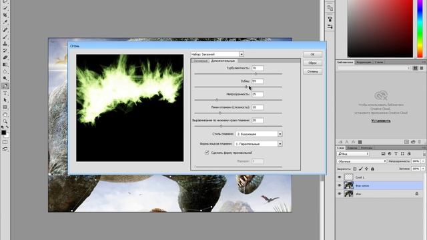
Task: Select the Gradient tool
Action: point(5,65)
